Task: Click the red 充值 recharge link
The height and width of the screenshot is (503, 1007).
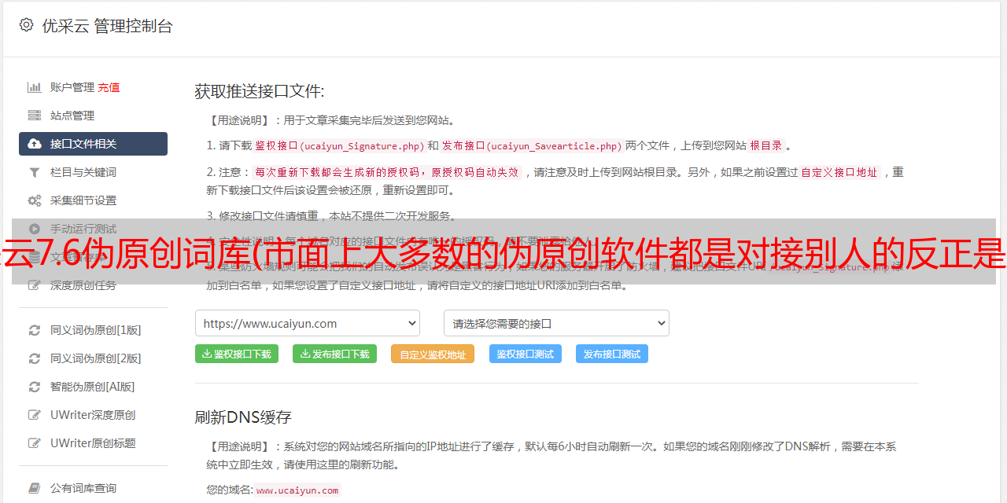Action: click(109, 87)
